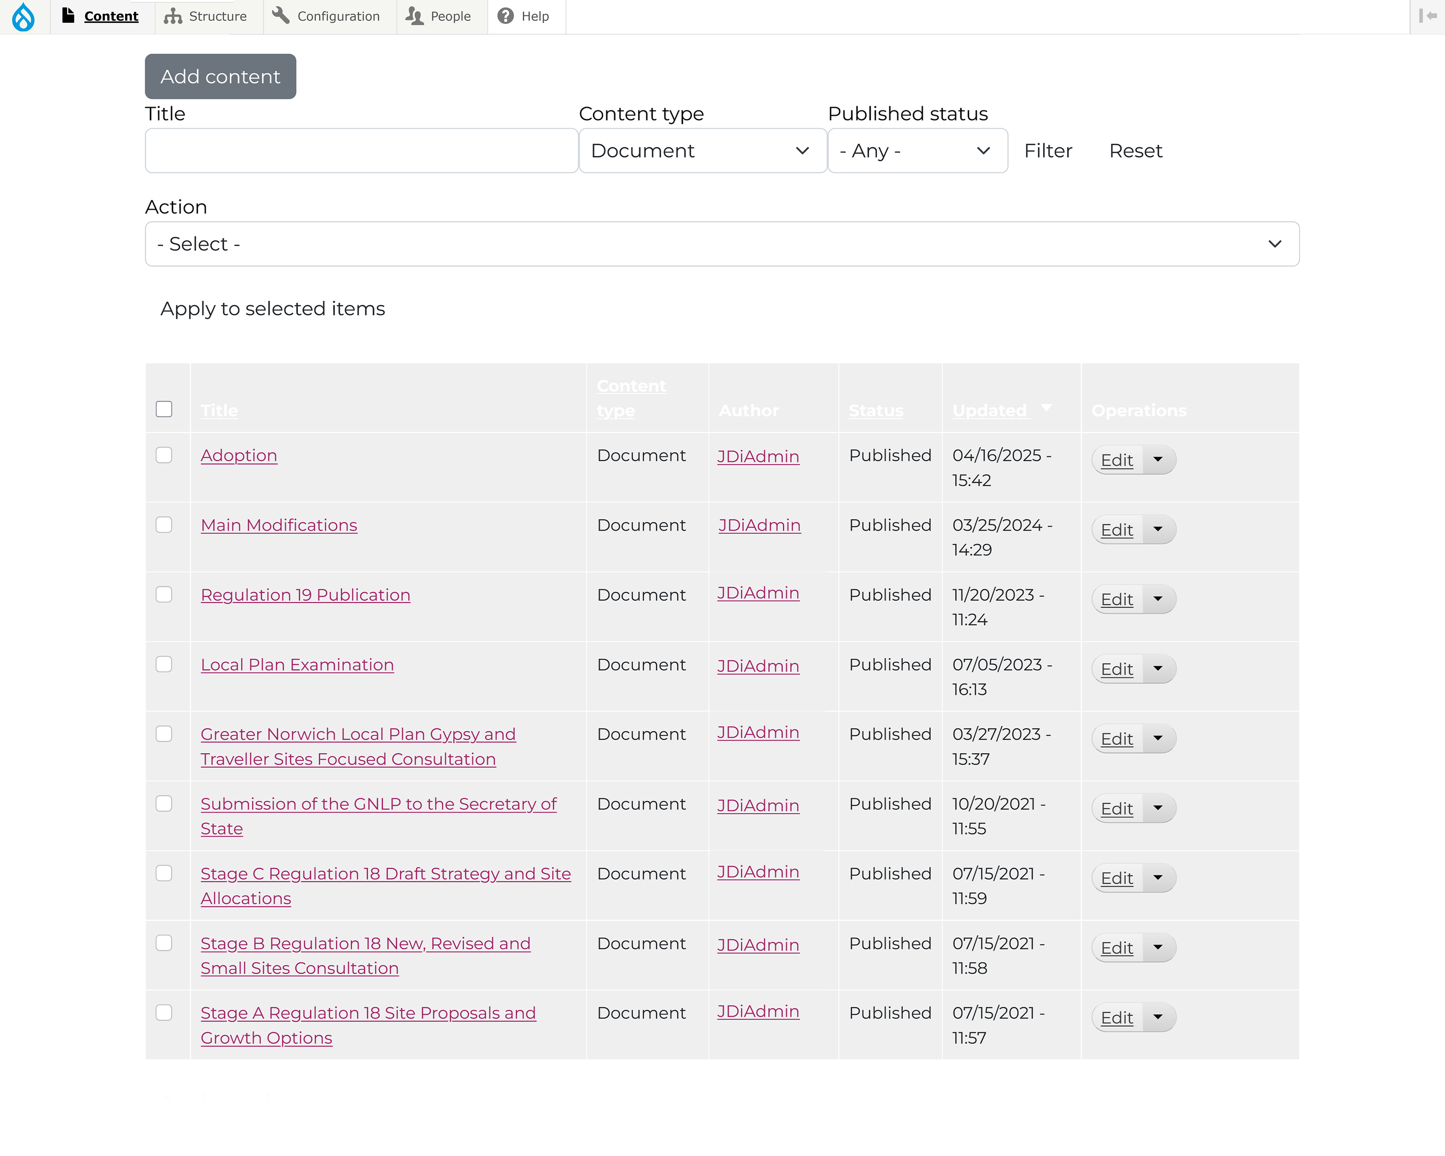Click the Updated column sort arrow
The height and width of the screenshot is (1156, 1445).
(x=1046, y=408)
